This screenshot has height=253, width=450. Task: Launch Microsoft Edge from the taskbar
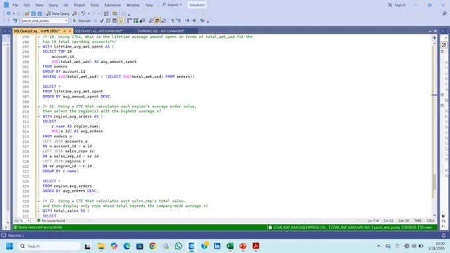click(x=127, y=246)
